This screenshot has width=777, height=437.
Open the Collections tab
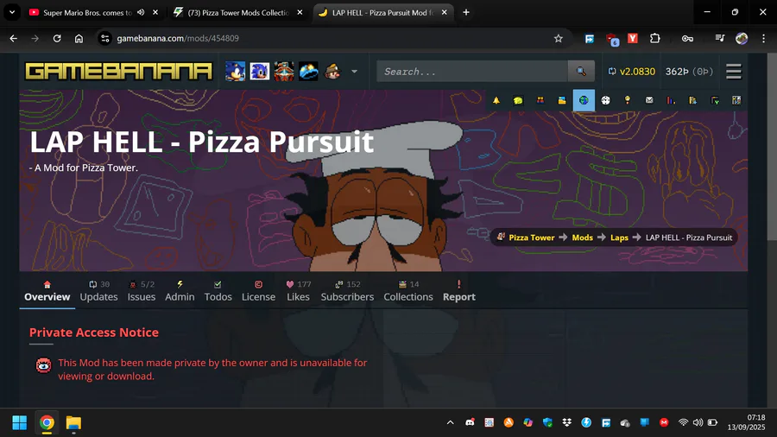pos(408,291)
